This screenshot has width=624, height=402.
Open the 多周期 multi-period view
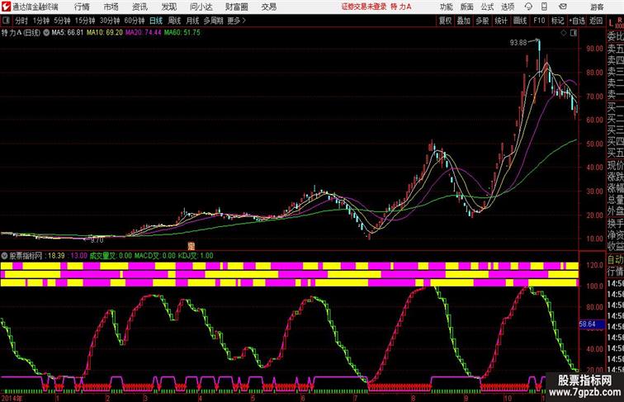[x=213, y=21]
